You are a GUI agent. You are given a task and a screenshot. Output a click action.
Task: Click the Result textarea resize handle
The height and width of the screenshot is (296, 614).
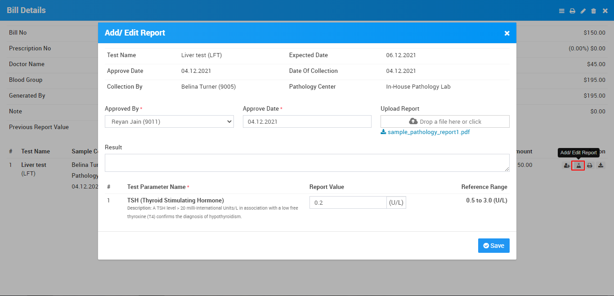[507, 169]
